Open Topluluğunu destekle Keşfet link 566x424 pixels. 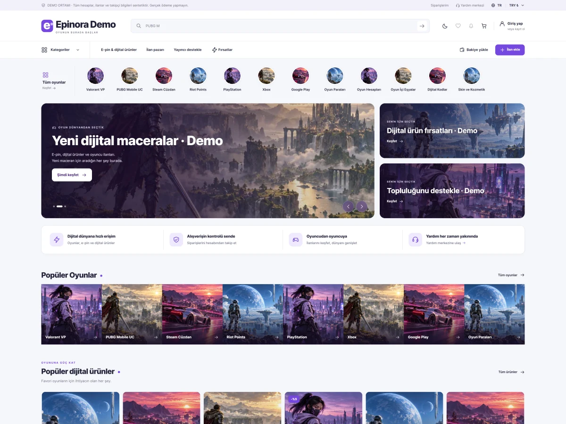pos(395,201)
